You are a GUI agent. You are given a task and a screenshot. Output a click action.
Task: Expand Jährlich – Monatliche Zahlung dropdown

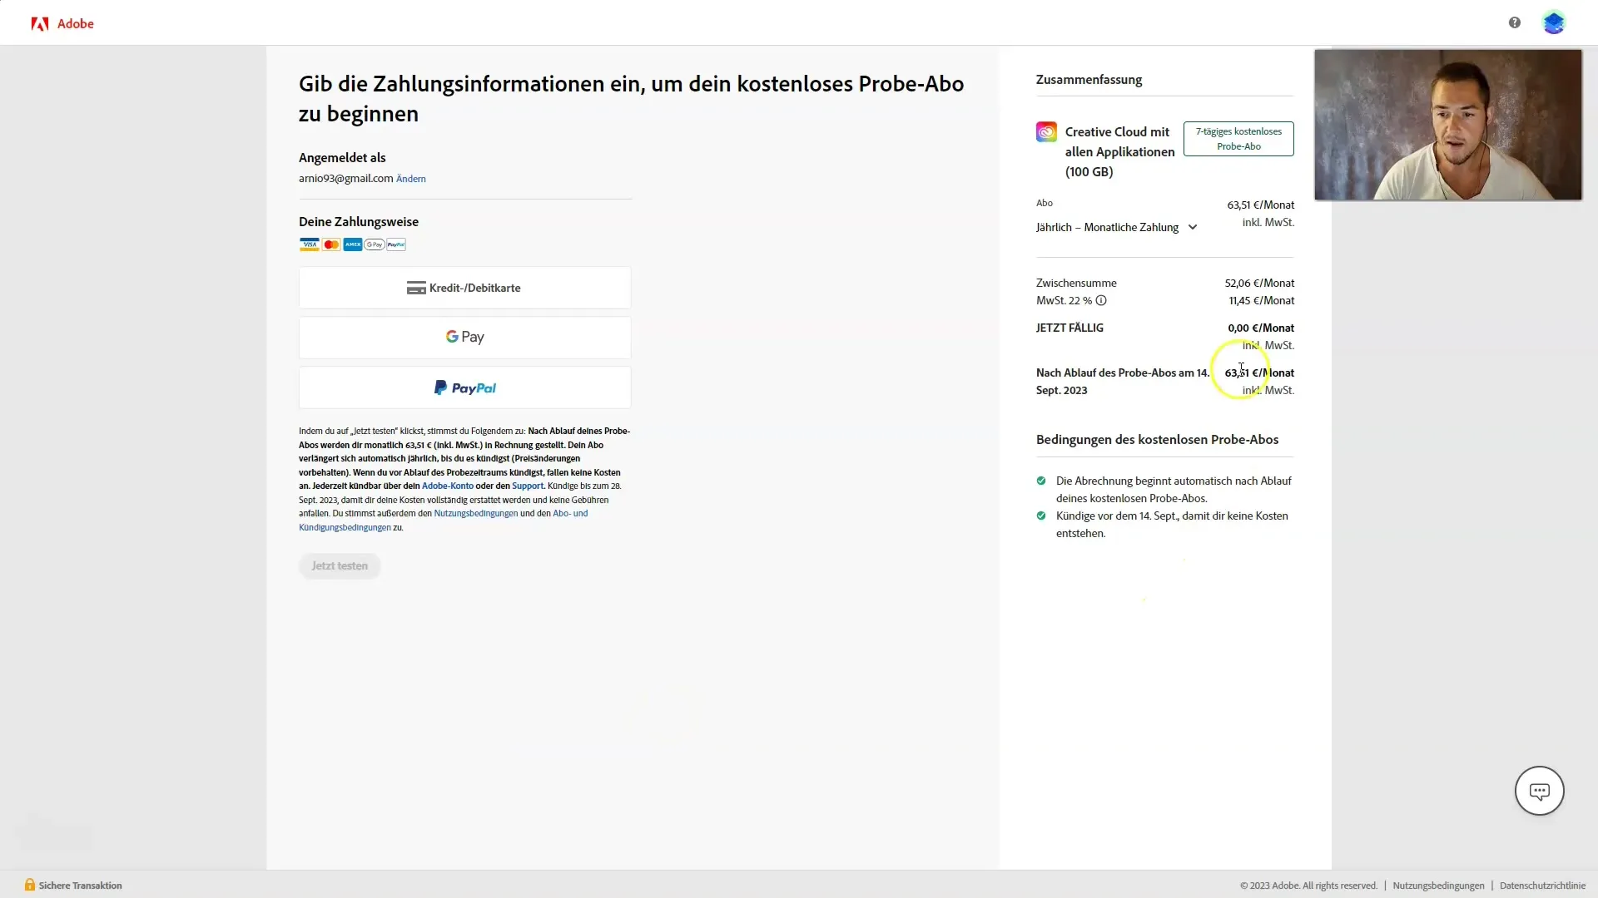[1116, 227]
